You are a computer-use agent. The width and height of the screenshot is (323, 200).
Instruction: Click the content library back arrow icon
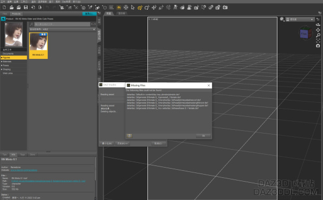click(3, 19)
